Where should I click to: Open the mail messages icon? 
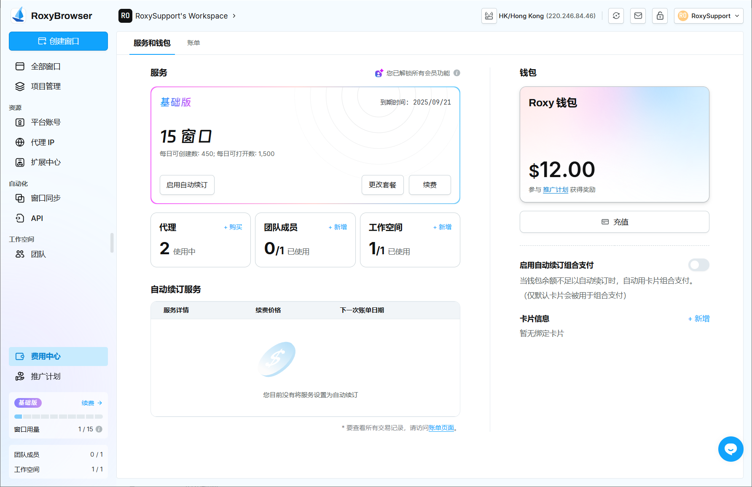click(x=638, y=16)
